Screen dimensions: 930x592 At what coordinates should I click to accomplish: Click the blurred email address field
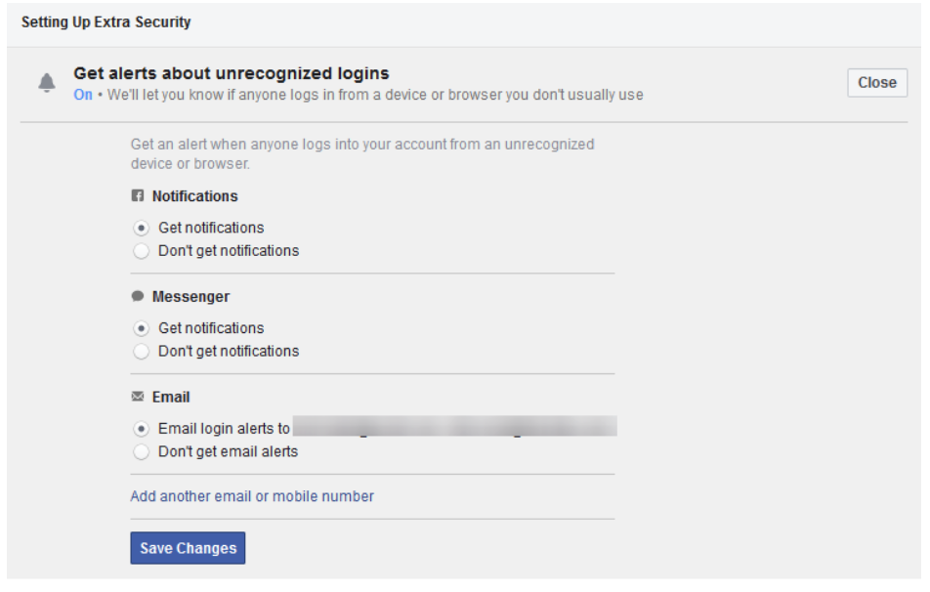tap(455, 428)
